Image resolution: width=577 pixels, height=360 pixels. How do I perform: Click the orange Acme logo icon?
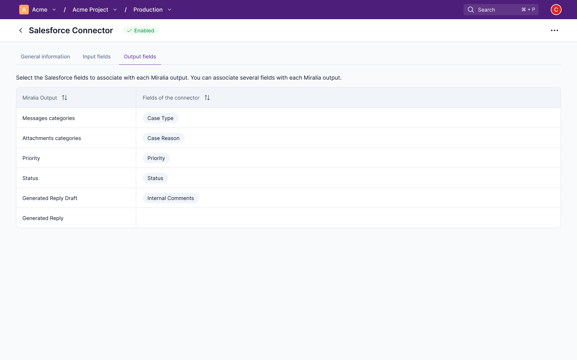point(24,10)
